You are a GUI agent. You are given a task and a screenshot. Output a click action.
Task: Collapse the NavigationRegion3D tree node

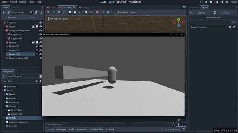pyautogui.click(x=5, y=30)
